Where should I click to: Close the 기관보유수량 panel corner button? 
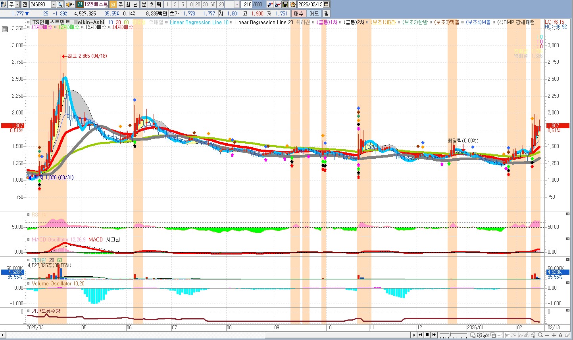coord(568,311)
